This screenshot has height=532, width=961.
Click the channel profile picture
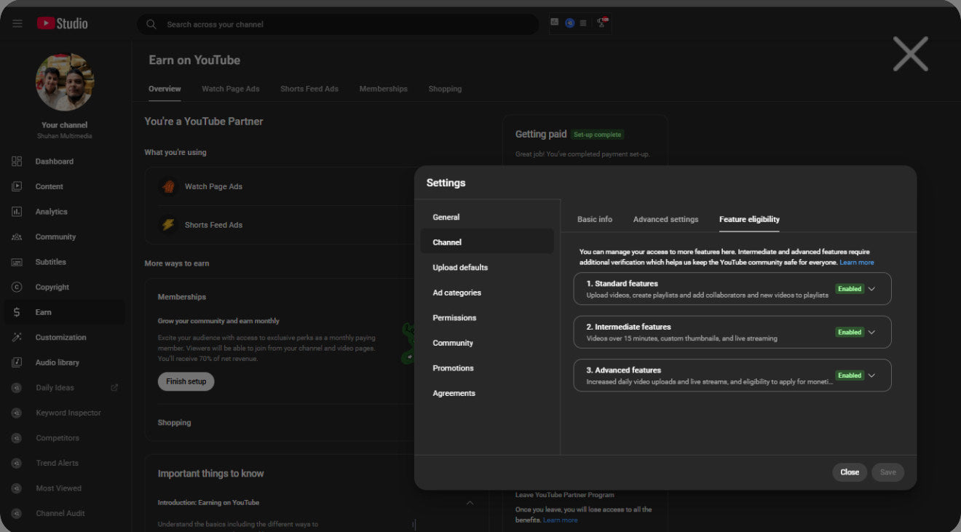click(x=65, y=82)
